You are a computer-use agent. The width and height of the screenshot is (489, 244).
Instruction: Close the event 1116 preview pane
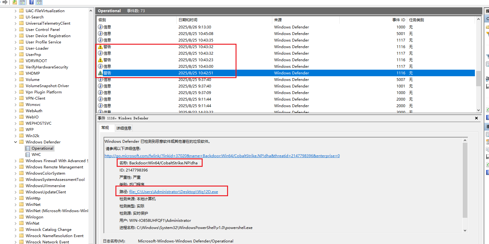click(476, 118)
